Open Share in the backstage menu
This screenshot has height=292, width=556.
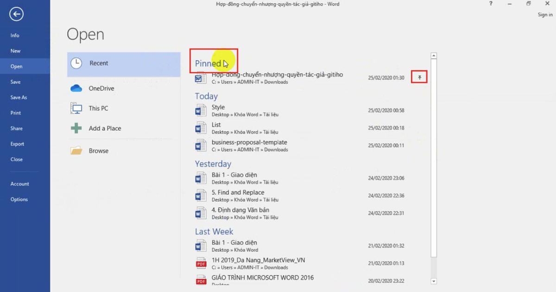point(16,128)
